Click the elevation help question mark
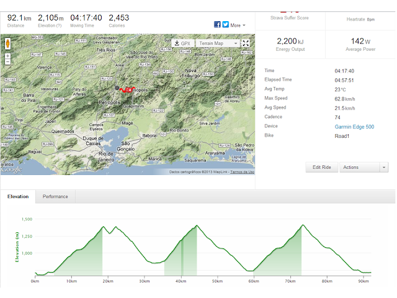 59,25
